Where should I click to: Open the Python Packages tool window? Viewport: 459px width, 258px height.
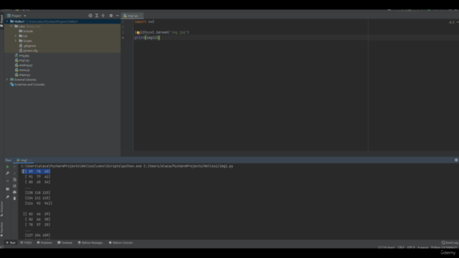(x=90, y=242)
